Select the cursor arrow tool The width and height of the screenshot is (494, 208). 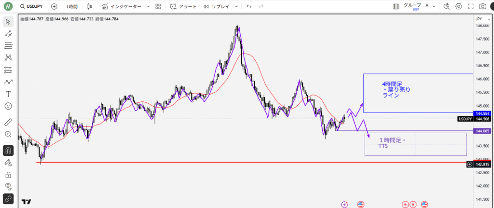point(8,22)
